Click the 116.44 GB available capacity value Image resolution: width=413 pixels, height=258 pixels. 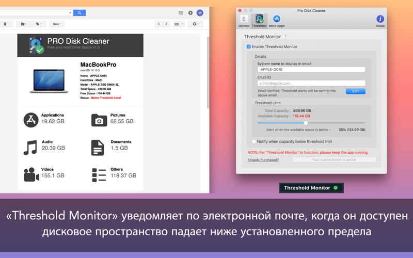point(301,116)
